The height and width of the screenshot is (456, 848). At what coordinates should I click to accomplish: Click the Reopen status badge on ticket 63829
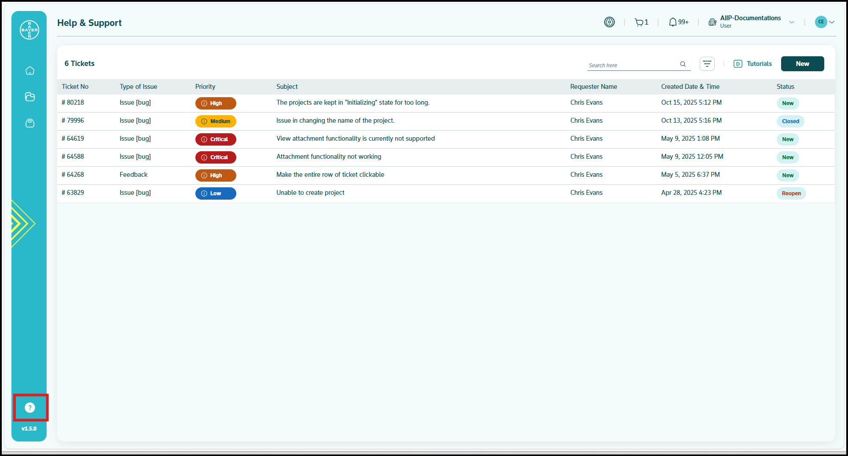(x=791, y=193)
